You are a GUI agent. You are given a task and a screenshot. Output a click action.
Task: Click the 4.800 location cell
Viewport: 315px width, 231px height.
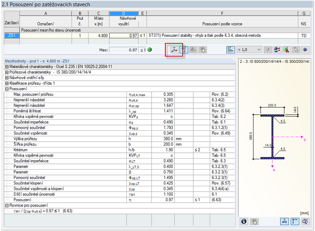tap(99, 36)
